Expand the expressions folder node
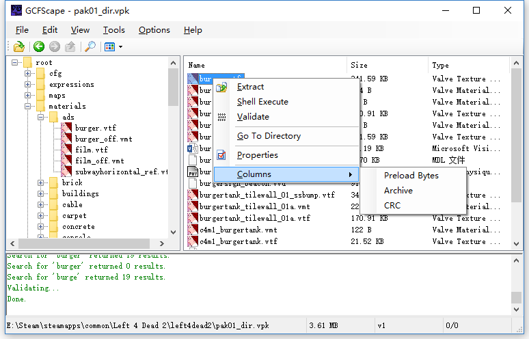This screenshot has width=529, height=339. pyautogui.click(x=27, y=84)
